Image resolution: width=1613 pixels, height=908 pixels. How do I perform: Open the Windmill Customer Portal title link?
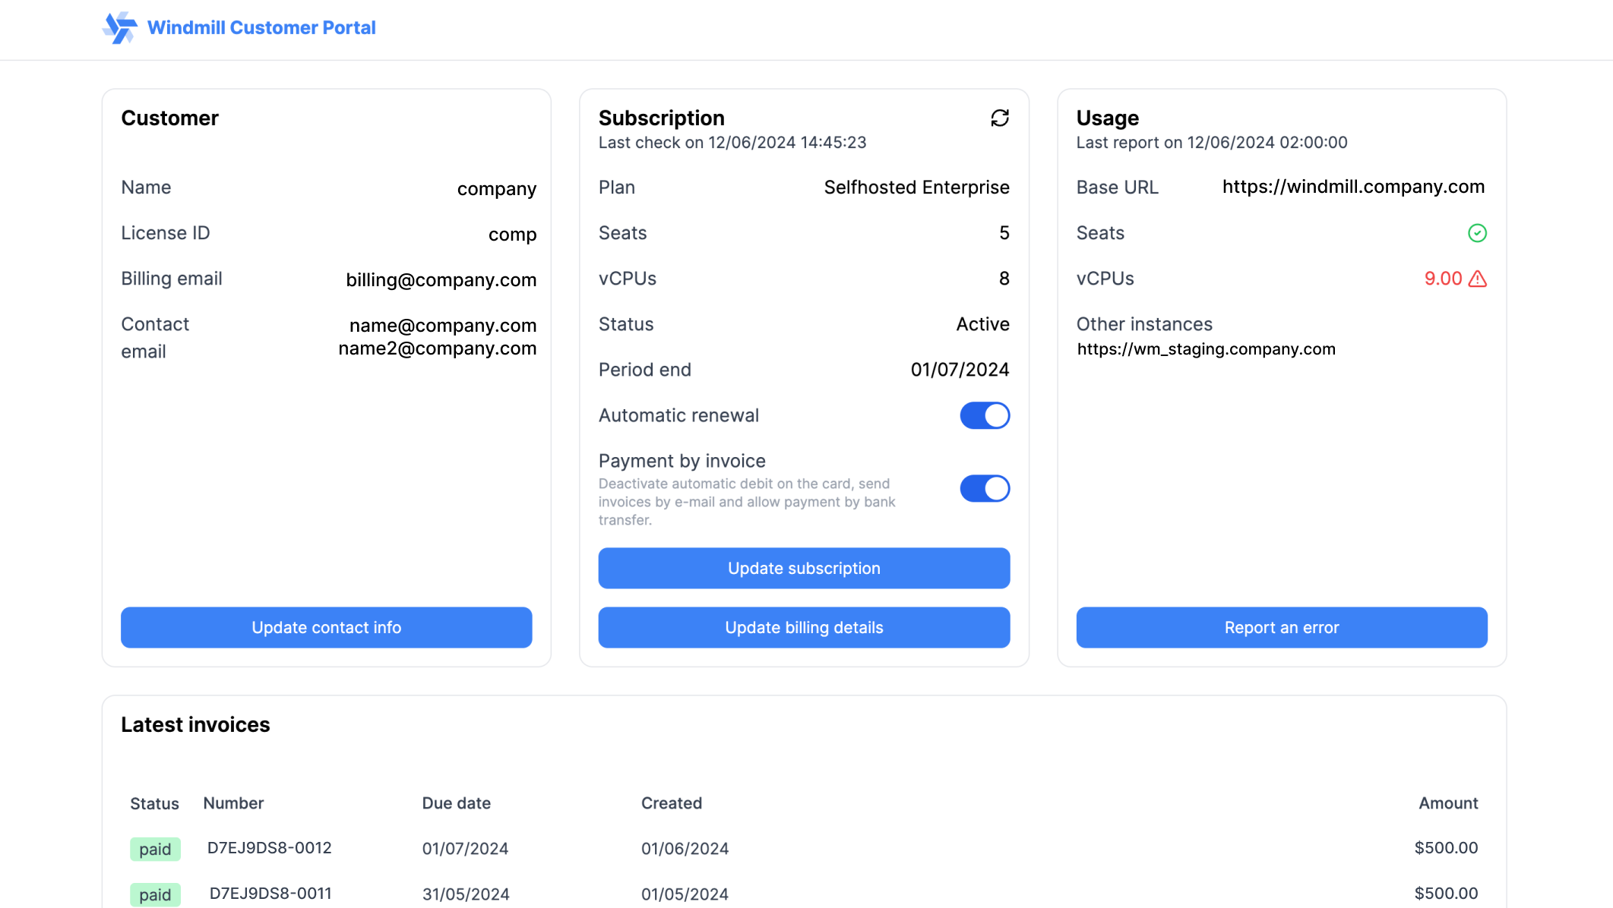(x=261, y=28)
